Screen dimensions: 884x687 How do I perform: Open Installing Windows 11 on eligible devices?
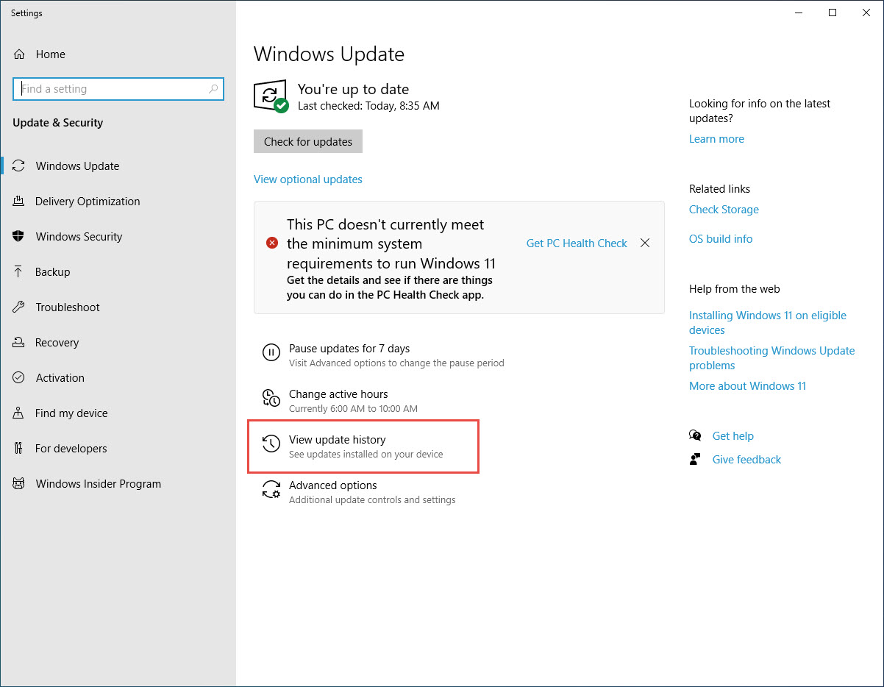coord(768,323)
